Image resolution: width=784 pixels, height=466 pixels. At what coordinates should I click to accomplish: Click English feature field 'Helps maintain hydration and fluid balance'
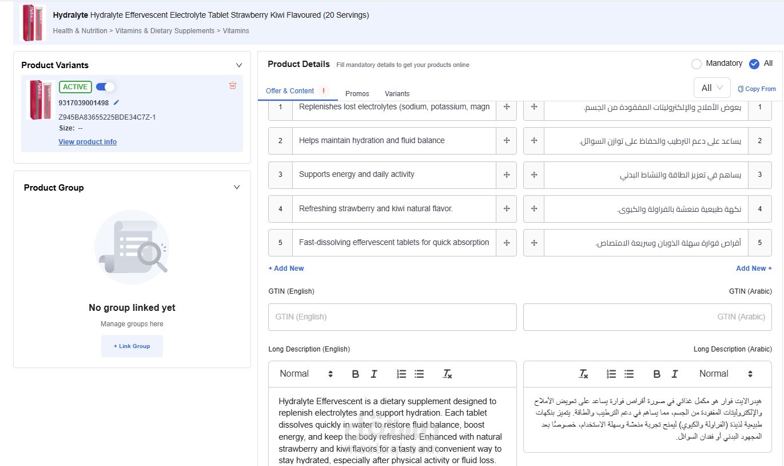click(394, 140)
